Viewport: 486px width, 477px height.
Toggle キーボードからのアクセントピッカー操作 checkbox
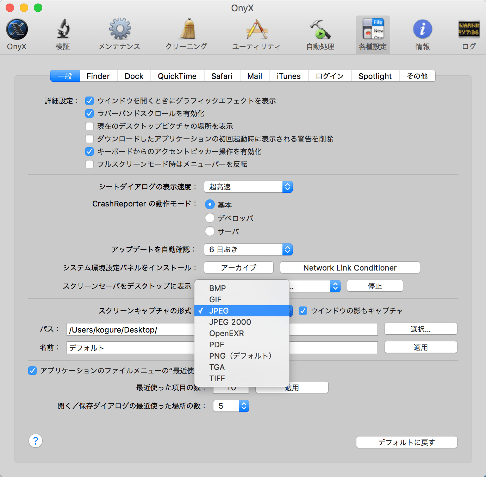[89, 151]
